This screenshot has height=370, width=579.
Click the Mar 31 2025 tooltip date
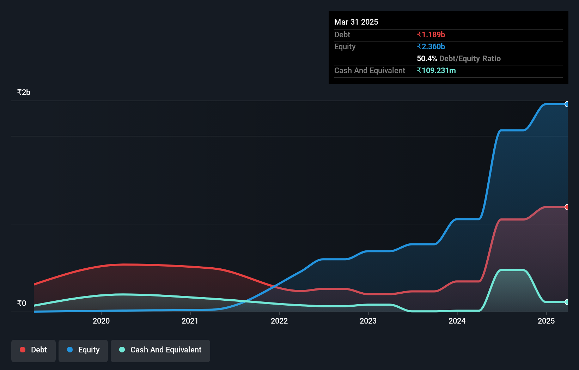pos(356,22)
